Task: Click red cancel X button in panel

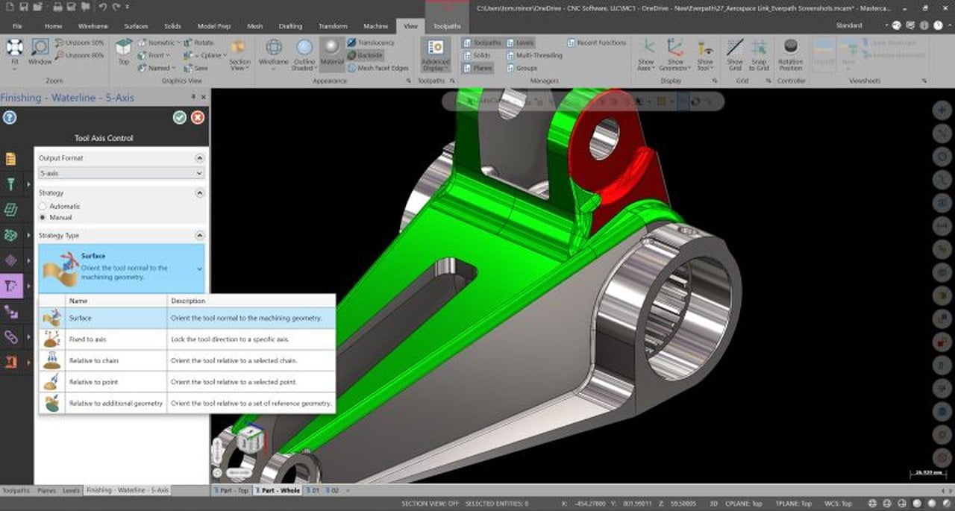Action: [x=197, y=117]
